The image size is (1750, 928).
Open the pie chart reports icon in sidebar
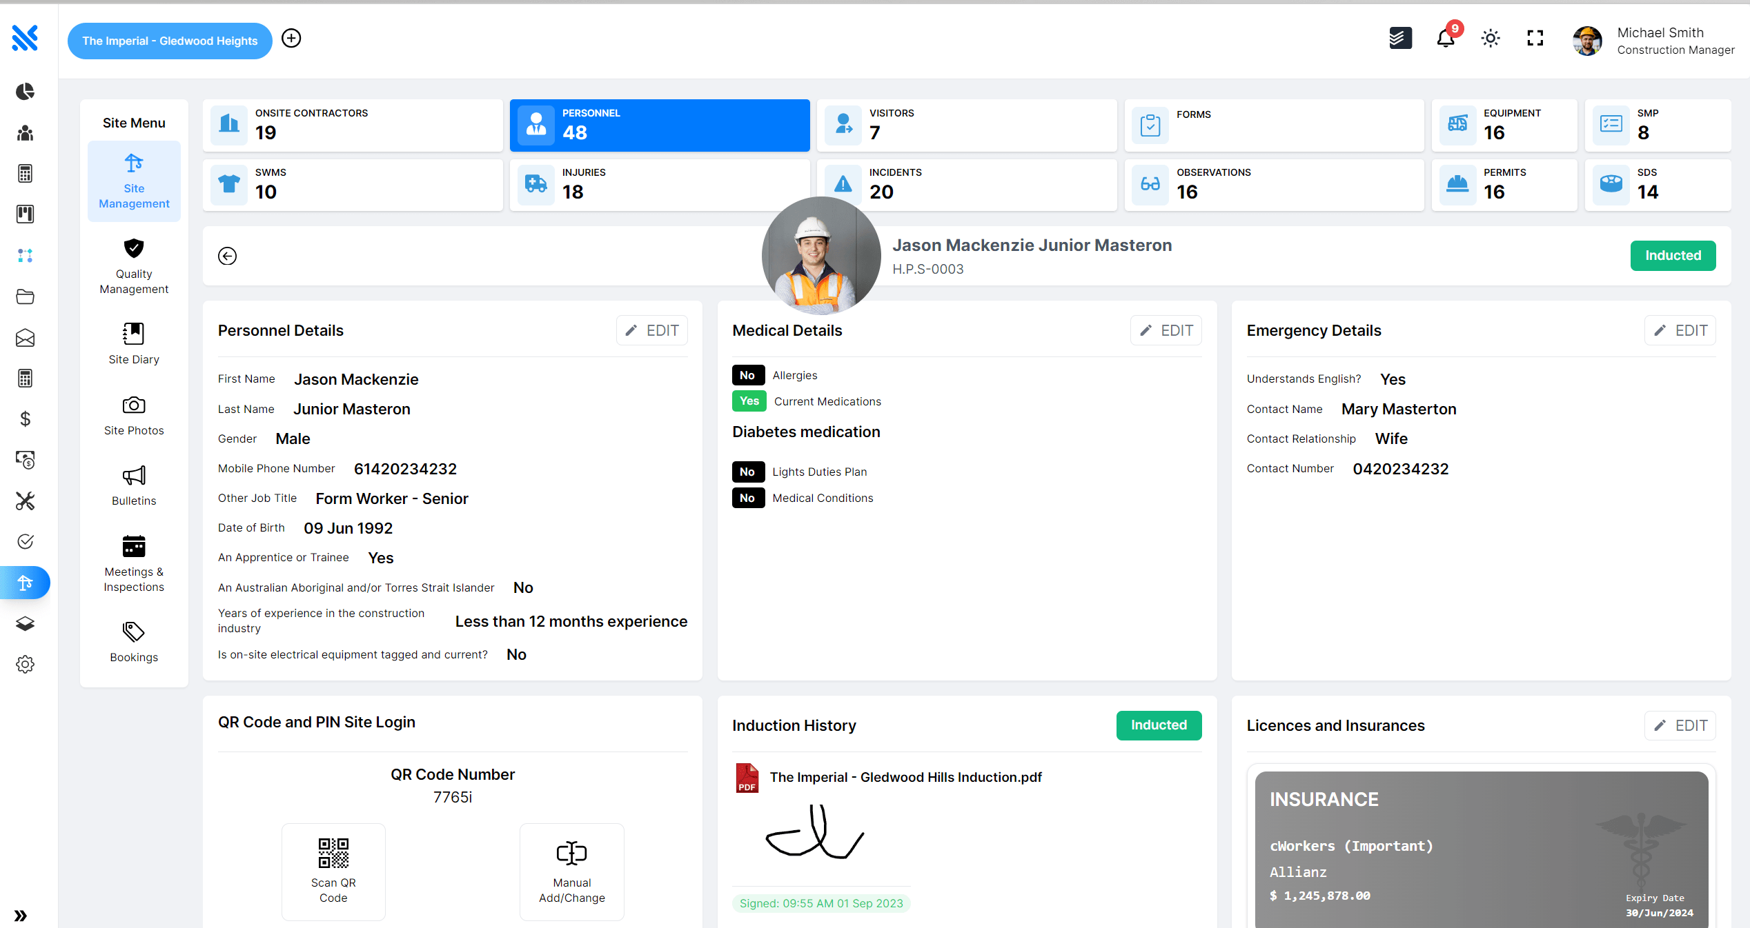point(25,92)
